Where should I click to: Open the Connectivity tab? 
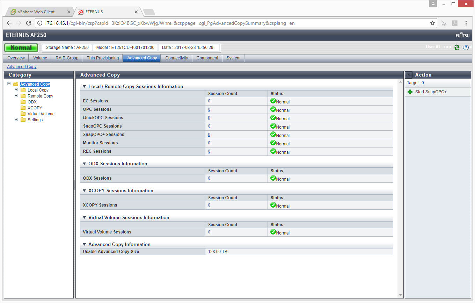[x=177, y=58]
